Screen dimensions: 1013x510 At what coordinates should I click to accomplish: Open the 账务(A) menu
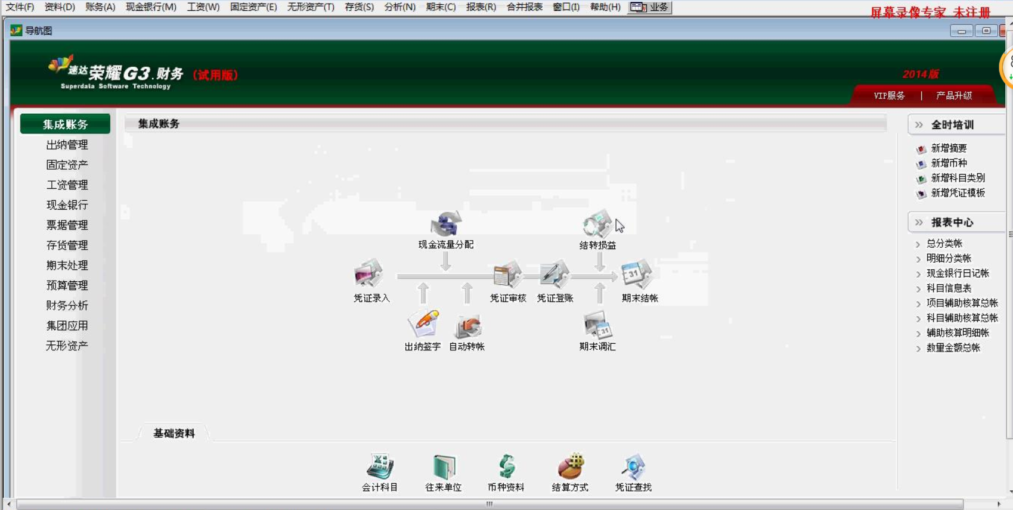(x=100, y=7)
